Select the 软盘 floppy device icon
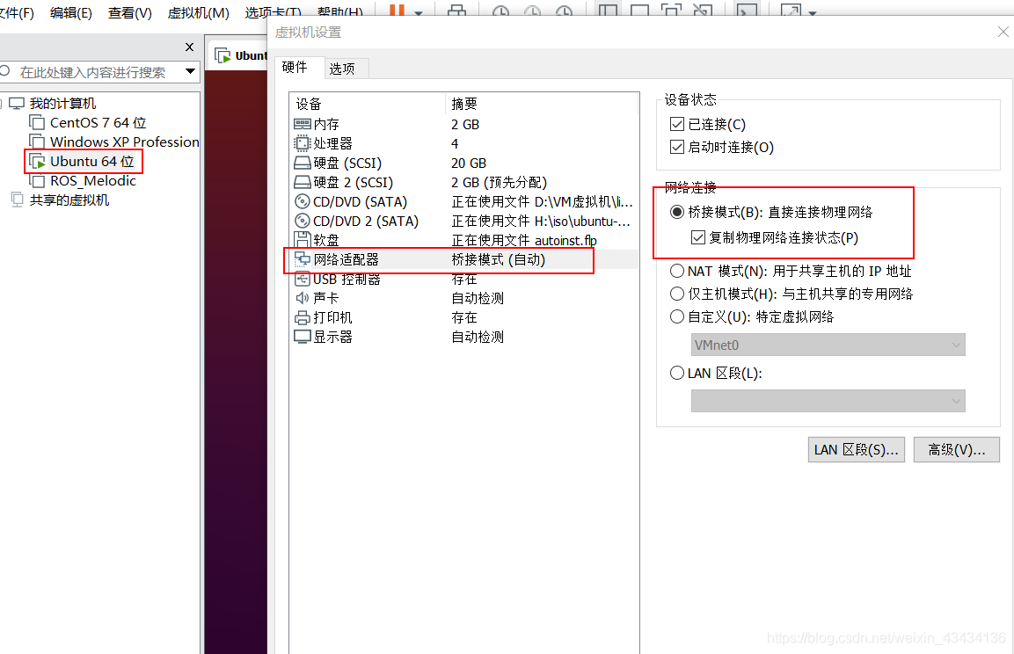This screenshot has height=654, width=1014. point(302,240)
